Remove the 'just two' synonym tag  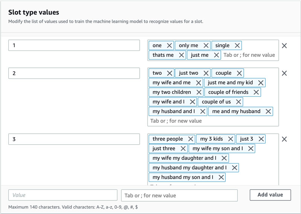point(206,73)
